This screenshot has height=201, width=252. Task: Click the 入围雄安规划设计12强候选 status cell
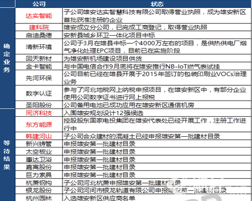(x=157, y=113)
